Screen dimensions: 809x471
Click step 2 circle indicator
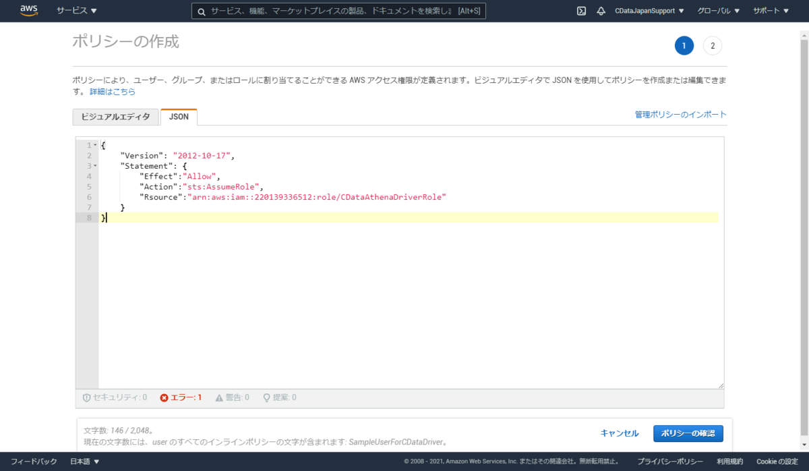[712, 45]
